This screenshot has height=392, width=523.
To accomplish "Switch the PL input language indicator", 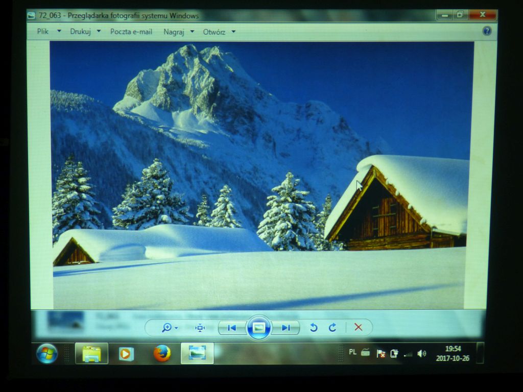I will [x=352, y=352].
